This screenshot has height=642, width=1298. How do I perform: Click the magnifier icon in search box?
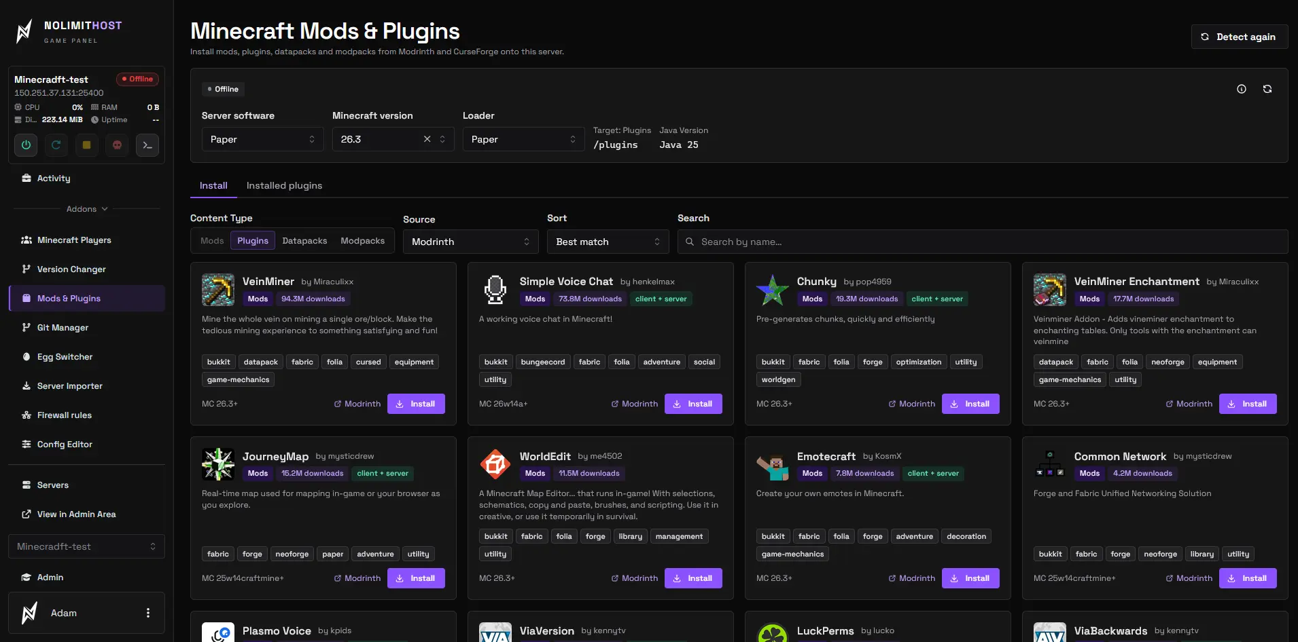pos(690,242)
